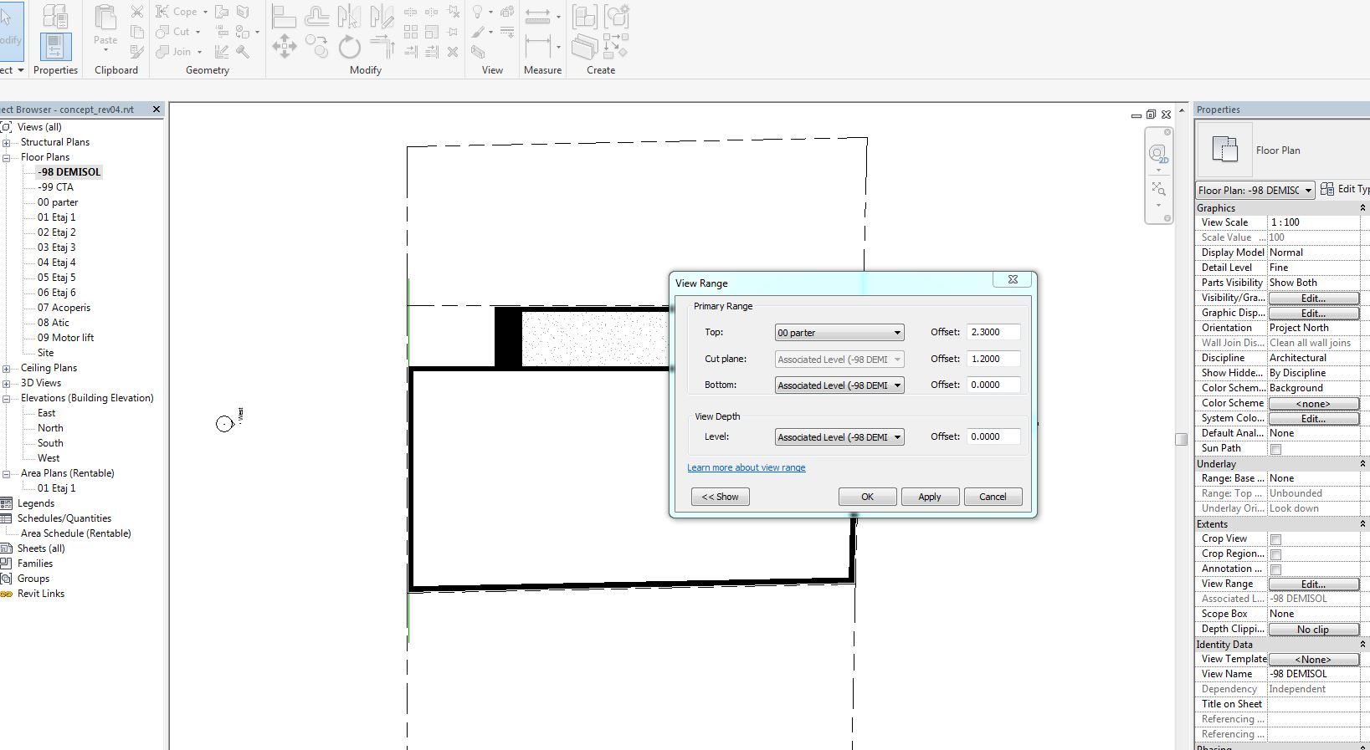The height and width of the screenshot is (750, 1370).
Task: Expand the Ceiling Plans tree node
Action: coord(6,368)
